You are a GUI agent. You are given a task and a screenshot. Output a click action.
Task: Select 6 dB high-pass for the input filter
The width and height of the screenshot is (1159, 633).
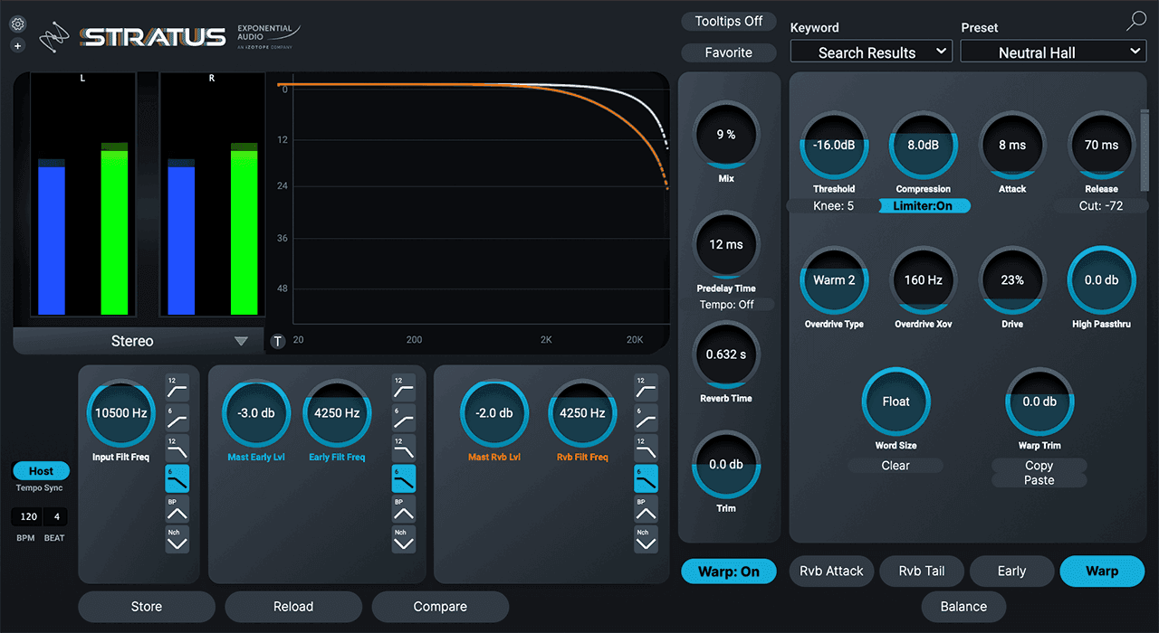click(x=177, y=417)
